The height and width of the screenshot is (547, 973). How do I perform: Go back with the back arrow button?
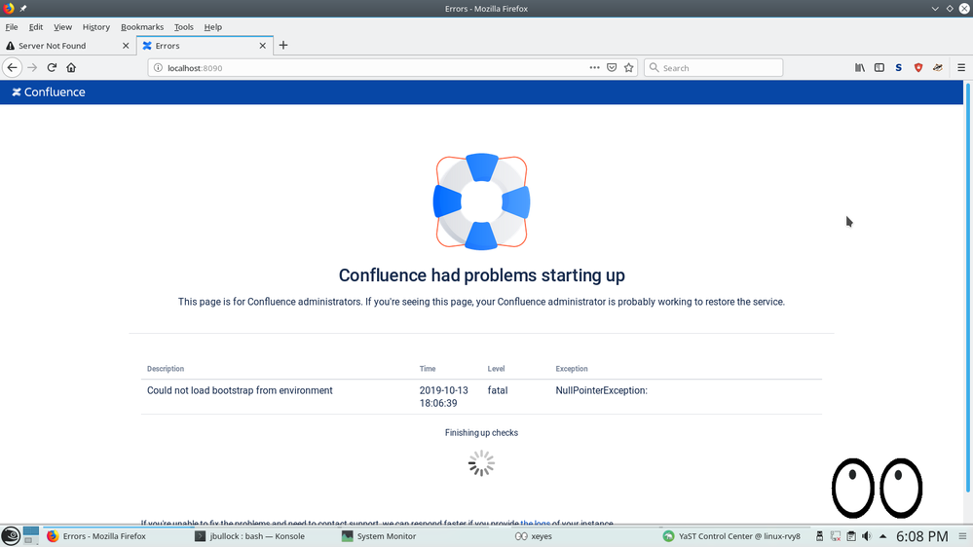13,67
